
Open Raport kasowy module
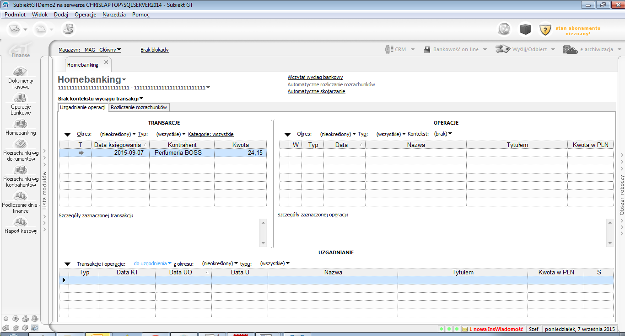click(x=21, y=226)
